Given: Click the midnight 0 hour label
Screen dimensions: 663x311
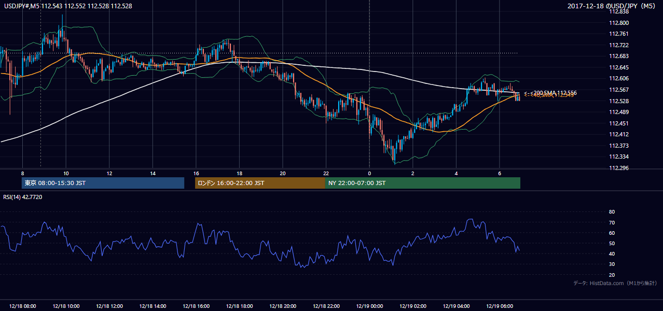Looking at the screenshot, I should pyautogui.click(x=369, y=173).
